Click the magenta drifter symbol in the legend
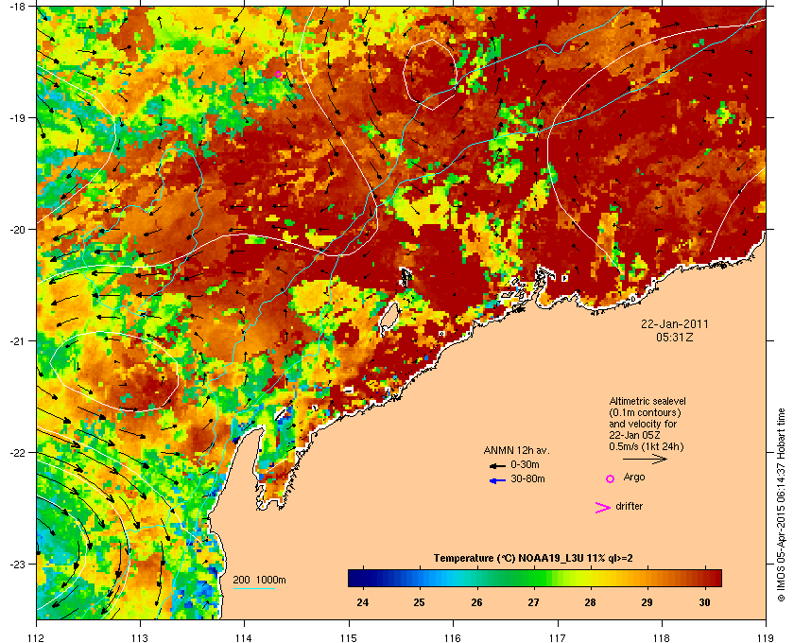 point(602,508)
